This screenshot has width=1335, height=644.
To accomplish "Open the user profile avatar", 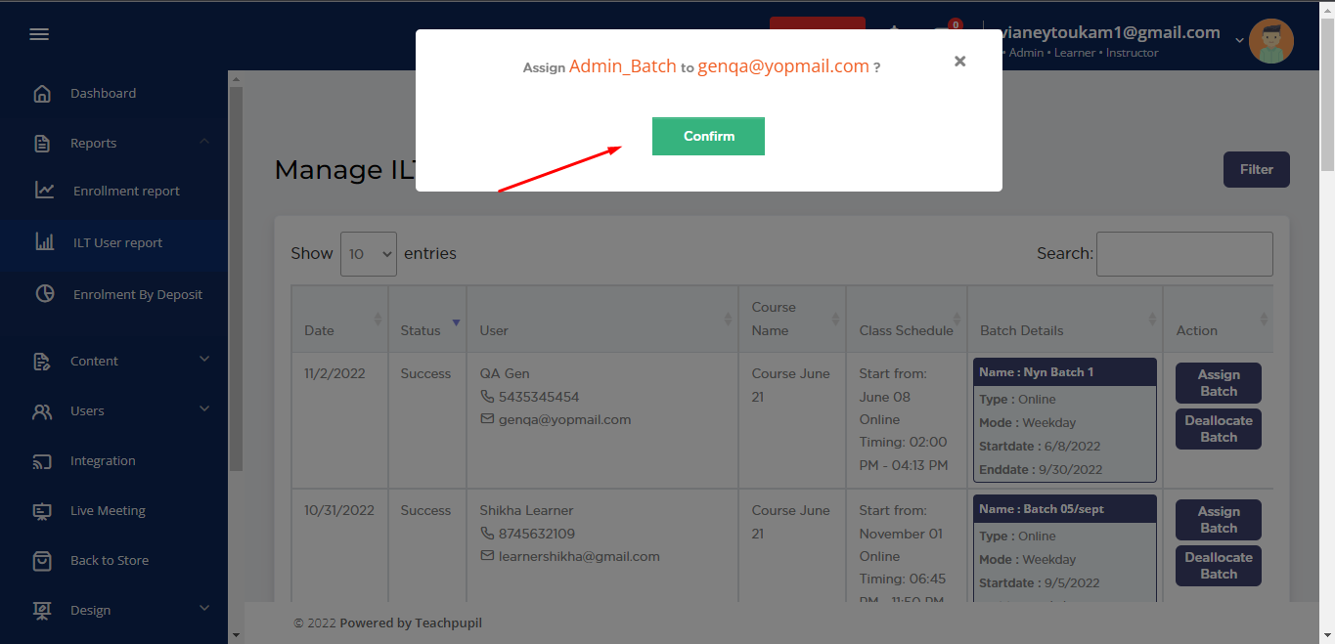I will click(x=1270, y=41).
